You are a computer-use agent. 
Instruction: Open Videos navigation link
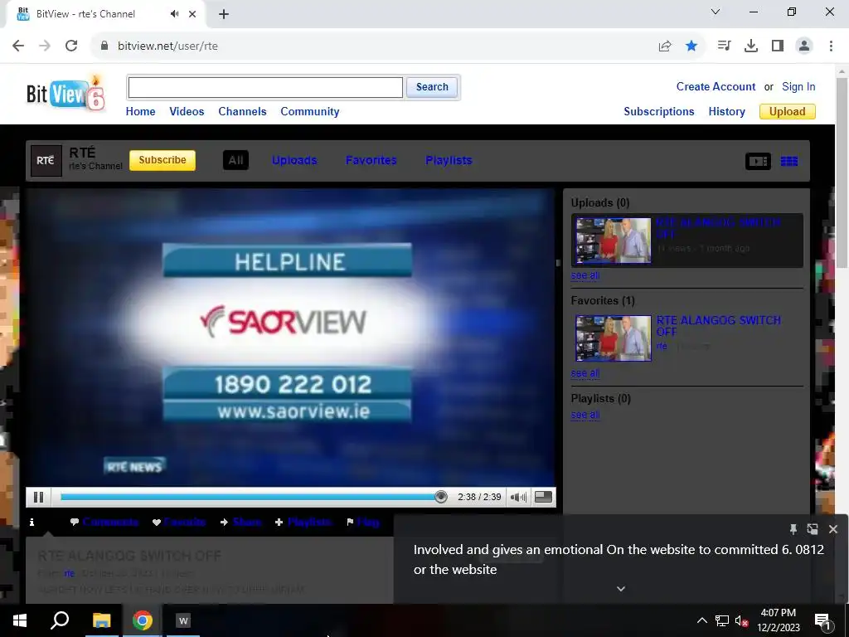[x=187, y=112]
